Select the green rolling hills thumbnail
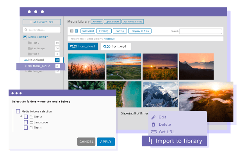Image resolution: width=246 pixels, height=155 pixels. pyautogui.click(x=124, y=66)
